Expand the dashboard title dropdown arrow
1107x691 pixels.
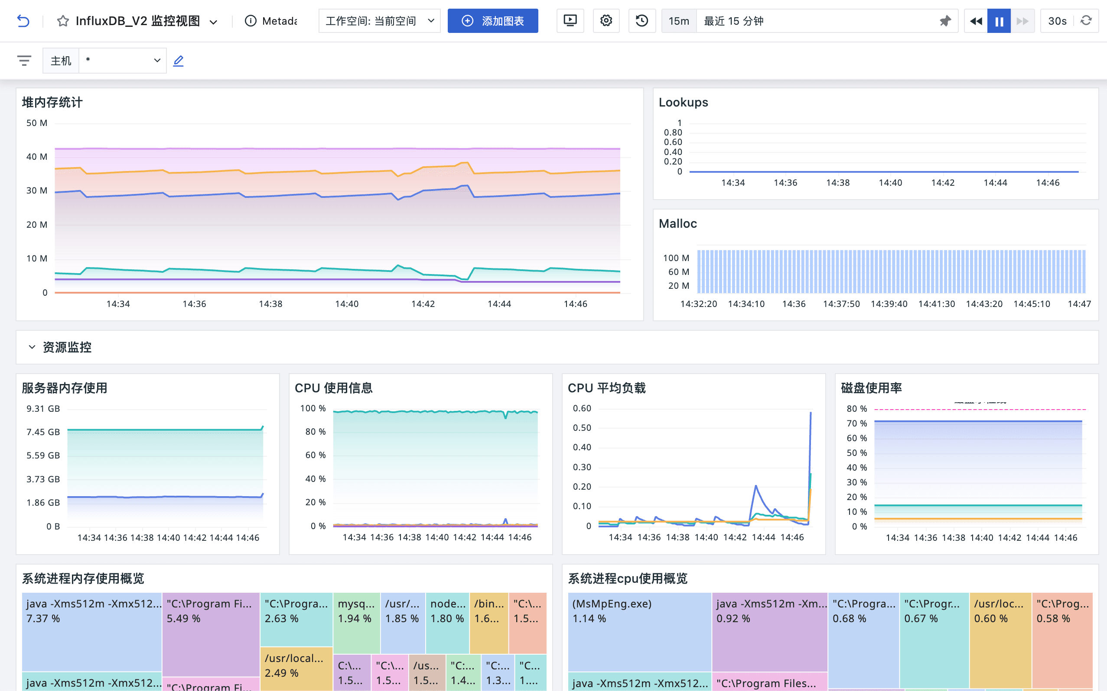(213, 21)
